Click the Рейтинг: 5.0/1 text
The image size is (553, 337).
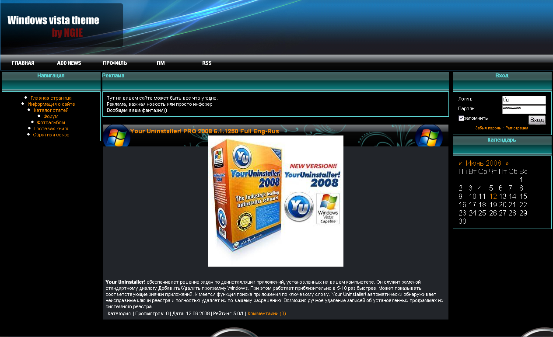[228, 313]
